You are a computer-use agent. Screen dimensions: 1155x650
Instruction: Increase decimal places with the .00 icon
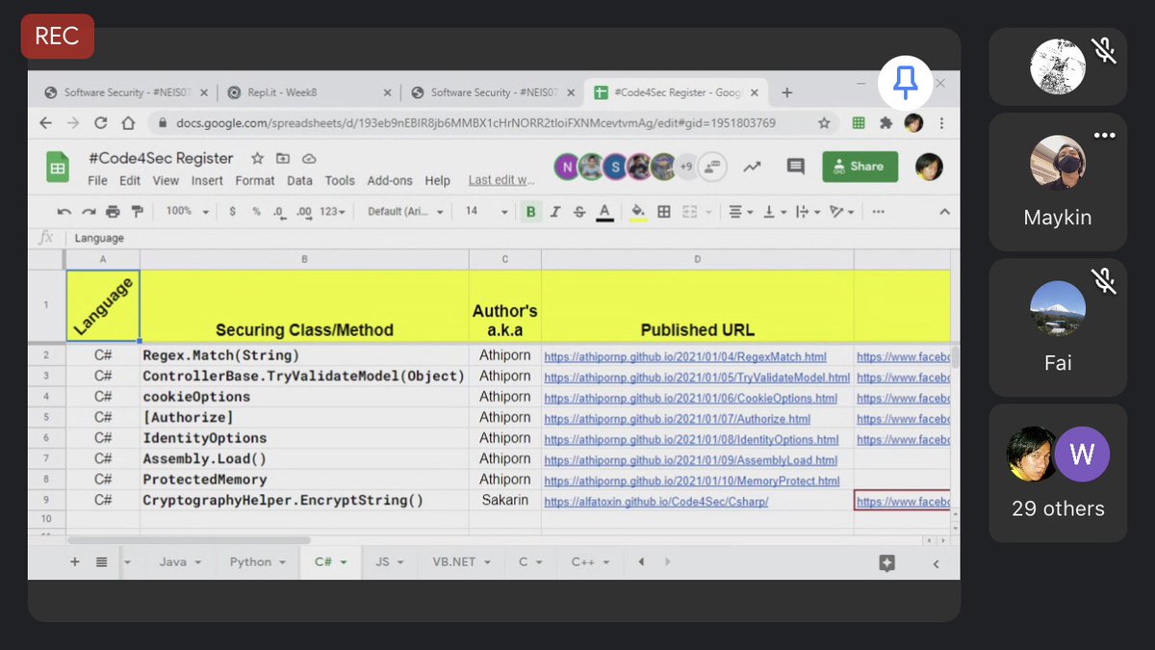click(303, 212)
